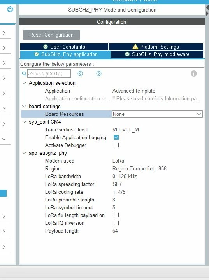Open the SubGHz_Phy middleware tab

pyautogui.click(x=157, y=54)
